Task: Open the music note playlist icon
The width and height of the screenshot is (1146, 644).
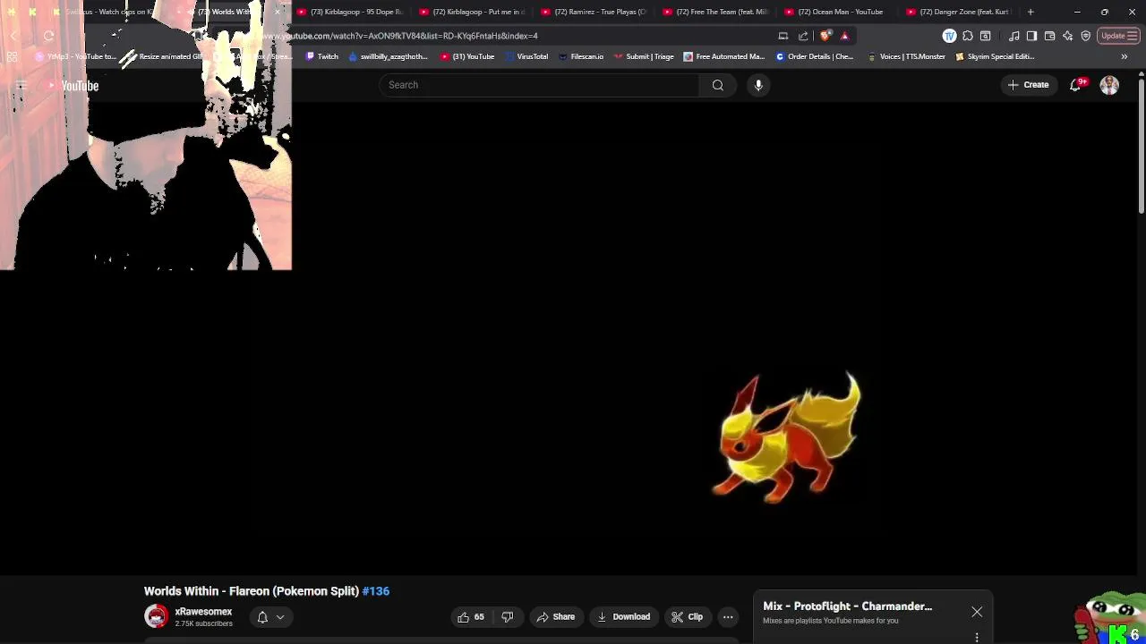Action: (x=1013, y=36)
